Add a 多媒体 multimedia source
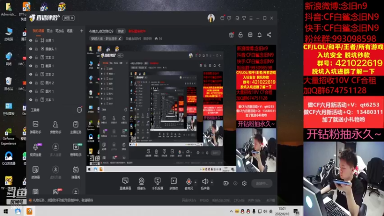The height and width of the screenshot is (216, 384). click(174, 184)
